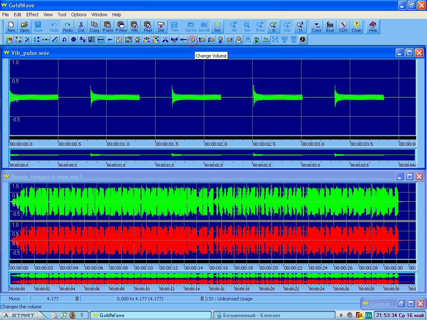Open the Effect menu
The image size is (427, 320).
click(32, 15)
